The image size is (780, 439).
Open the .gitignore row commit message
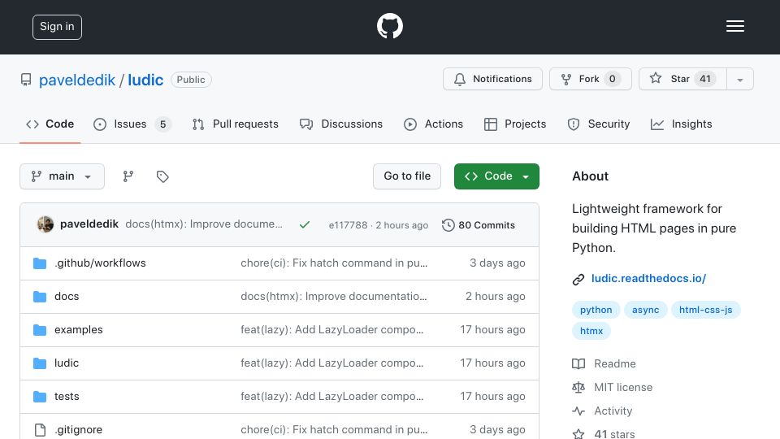(334, 429)
